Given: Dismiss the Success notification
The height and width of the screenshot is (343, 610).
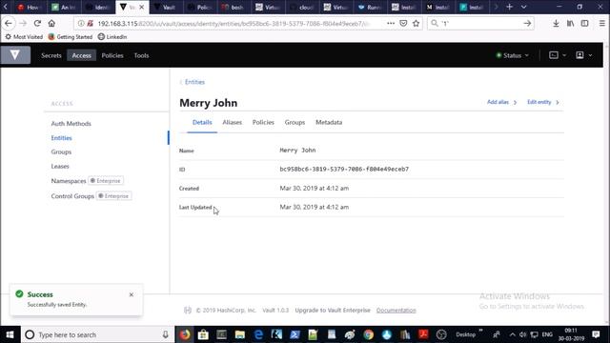Looking at the screenshot, I should 132,294.
